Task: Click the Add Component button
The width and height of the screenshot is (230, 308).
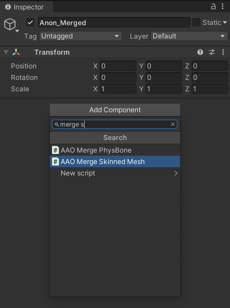Action: tap(115, 110)
